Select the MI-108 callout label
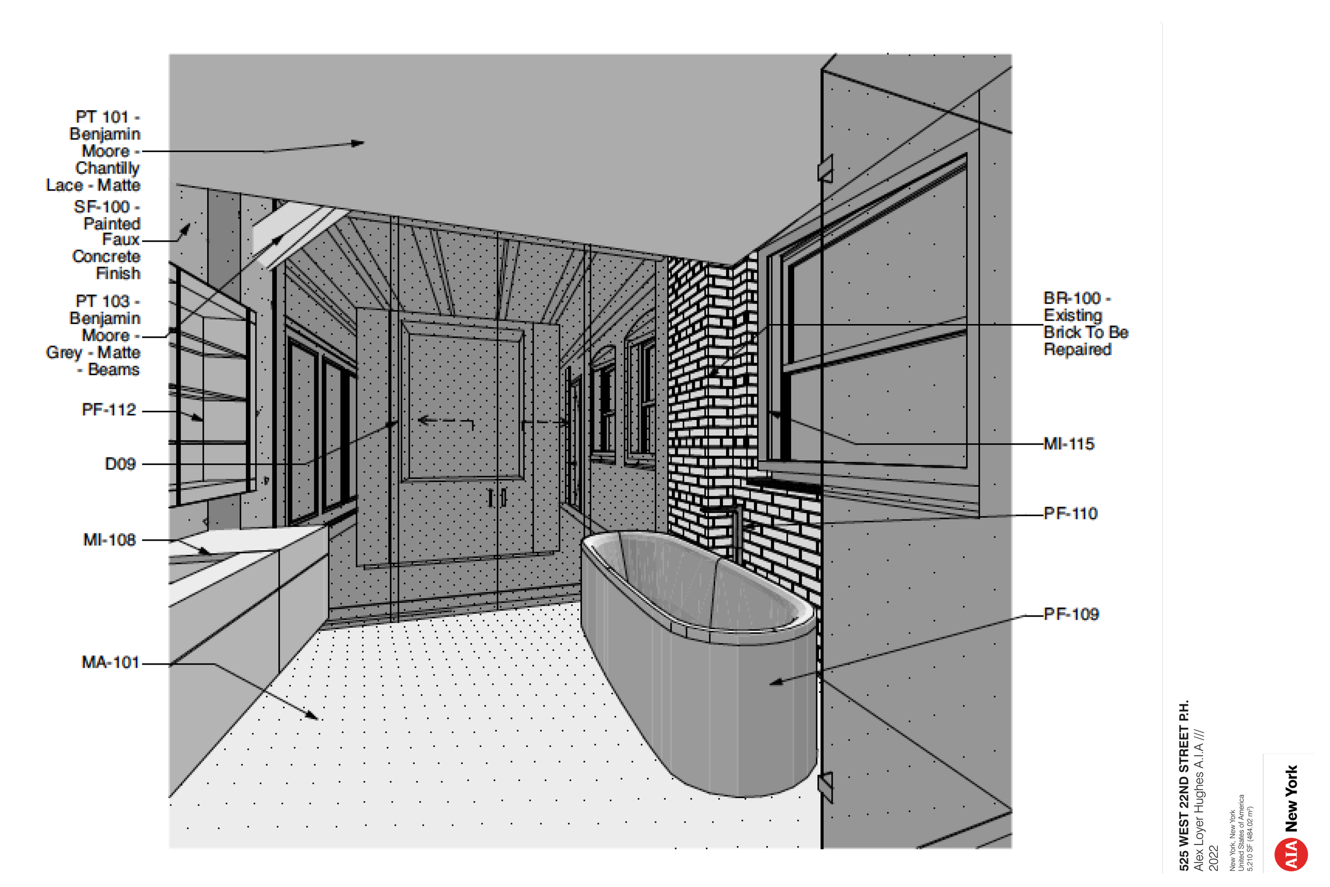The width and height of the screenshot is (1330, 887). click(x=110, y=540)
